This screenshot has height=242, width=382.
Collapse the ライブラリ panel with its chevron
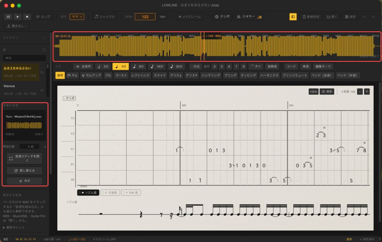[x=44, y=37]
